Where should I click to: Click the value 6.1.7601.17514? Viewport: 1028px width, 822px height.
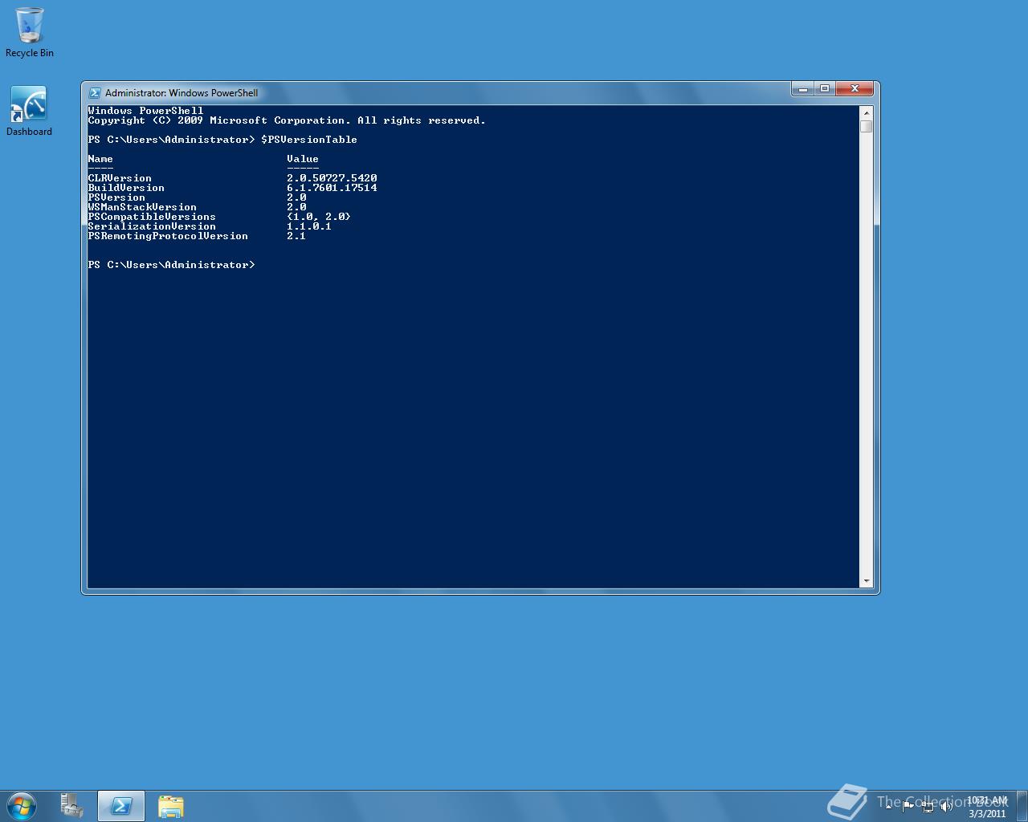tap(332, 188)
